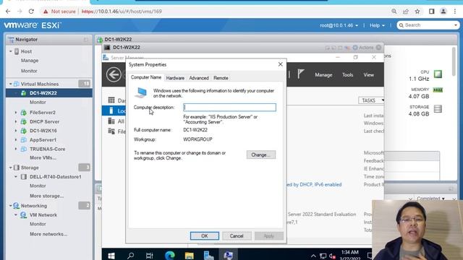Collapse the Storage tree node
463x260 pixels.
pyautogui.click(x=11, y=168)
